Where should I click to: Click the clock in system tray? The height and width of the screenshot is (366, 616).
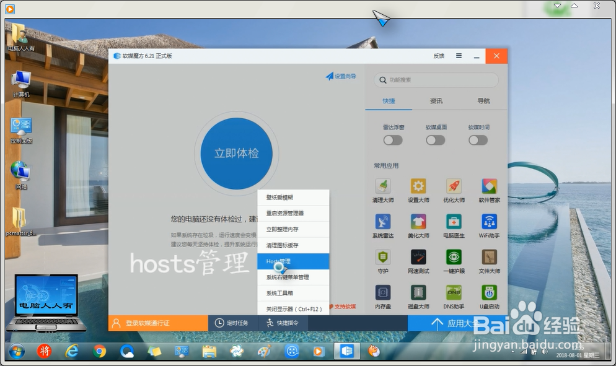click(578, 352)
